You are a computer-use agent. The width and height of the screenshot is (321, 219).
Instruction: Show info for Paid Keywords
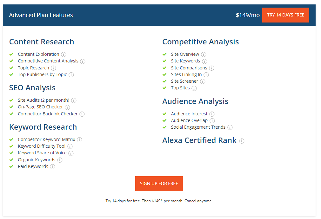[52, 167]
